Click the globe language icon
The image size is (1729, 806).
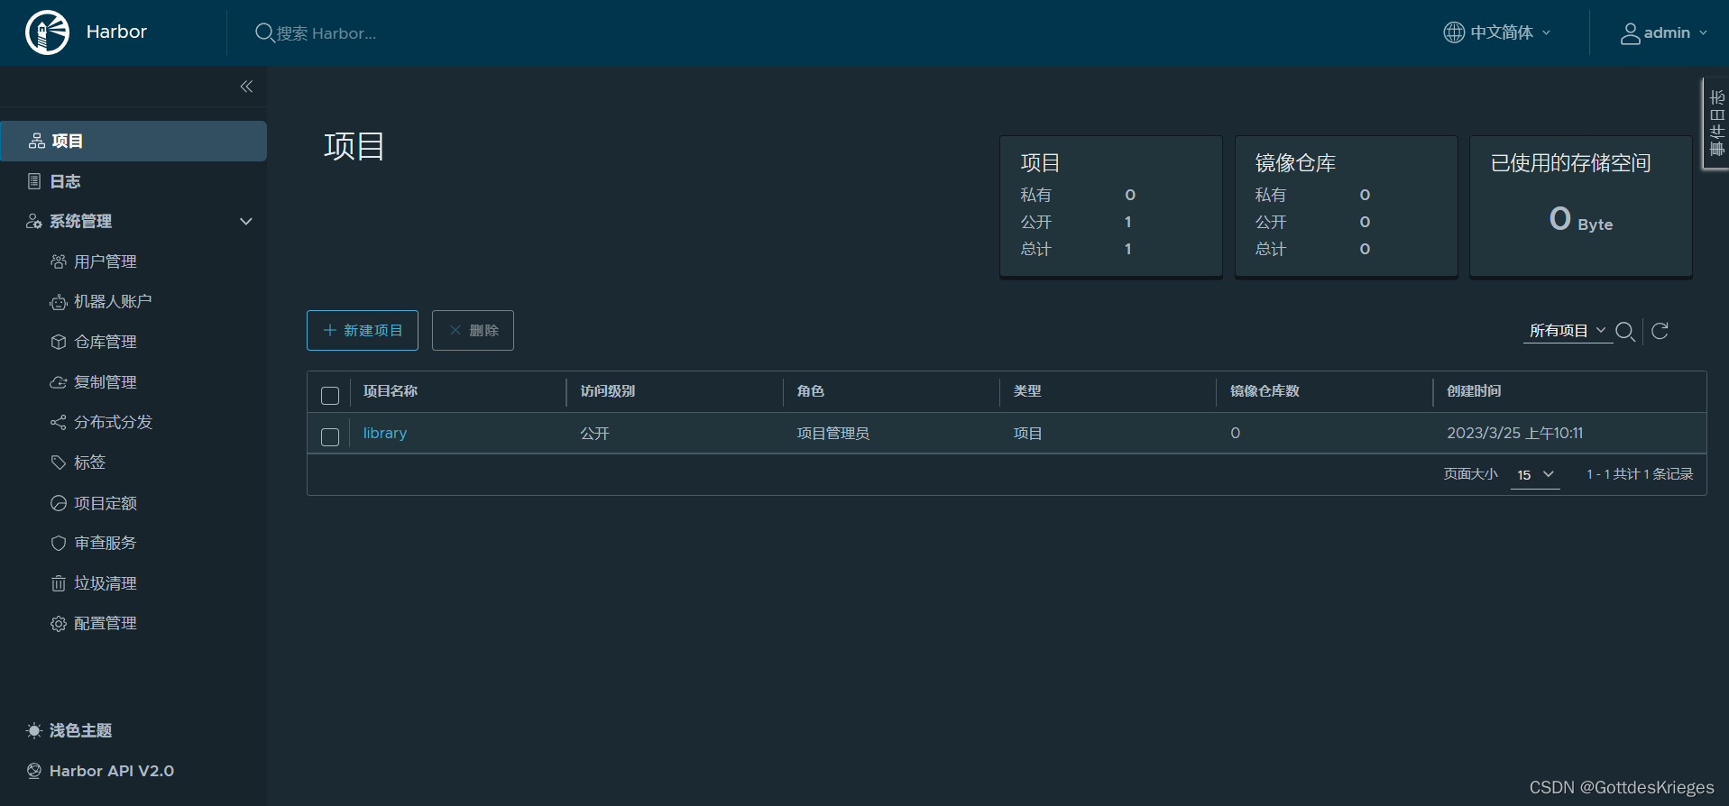[1454, 32]
